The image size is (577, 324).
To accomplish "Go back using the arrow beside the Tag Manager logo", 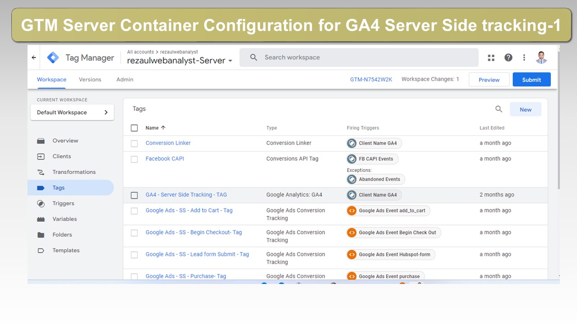I will pyautogui.click(x=34, y=58).
